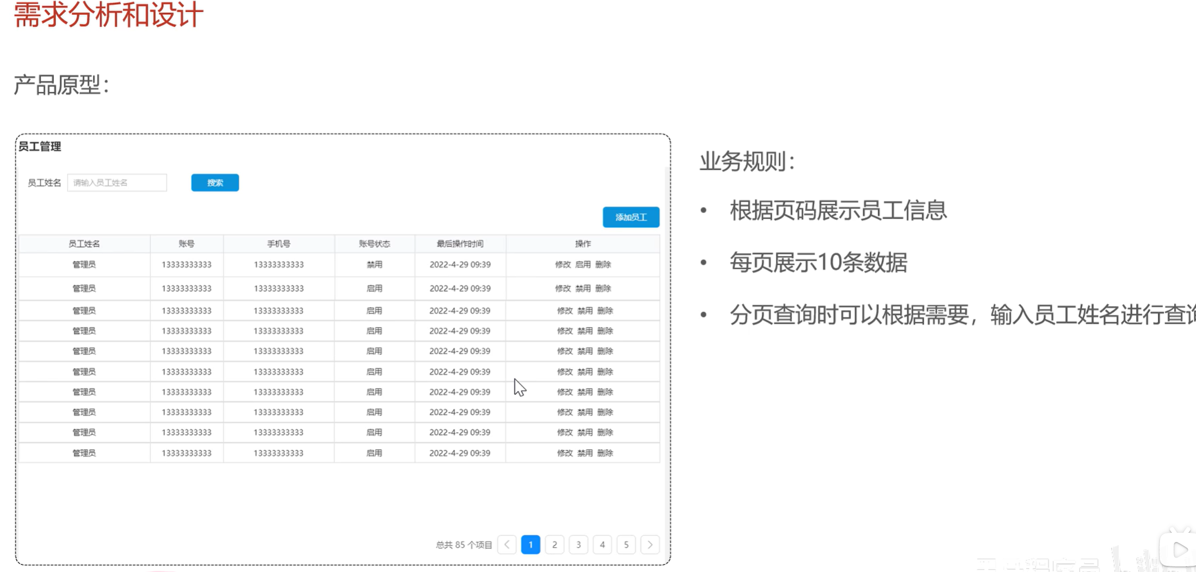Viewport: 1196px width, 572px height.
Task: Click 删除 link in the last row
Action: pos(605,453)
